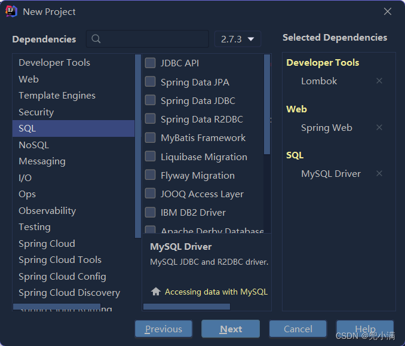405x346 pixels.
Task: Open Spring Cloud Config category
Action: [73, 276]
